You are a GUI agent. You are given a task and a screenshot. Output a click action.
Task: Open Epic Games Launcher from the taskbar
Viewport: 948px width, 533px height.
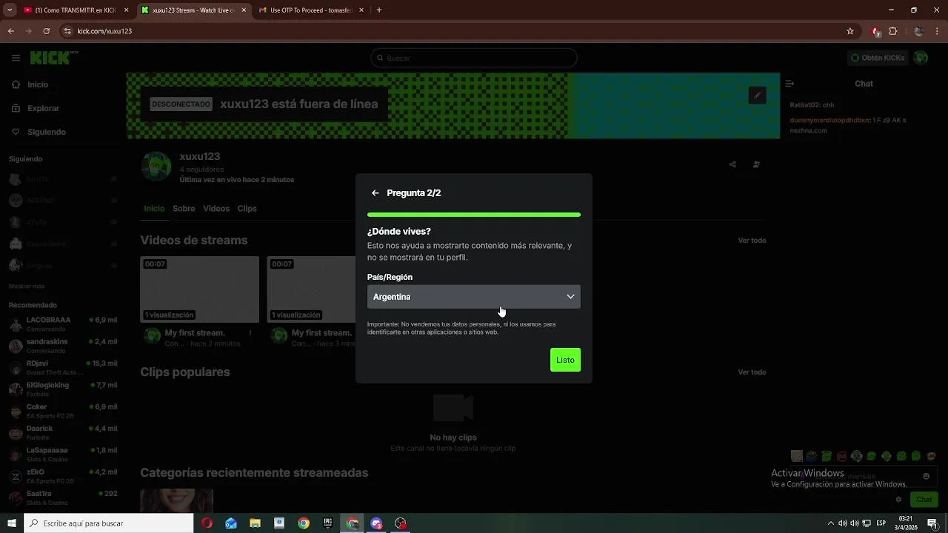point(327,523)
